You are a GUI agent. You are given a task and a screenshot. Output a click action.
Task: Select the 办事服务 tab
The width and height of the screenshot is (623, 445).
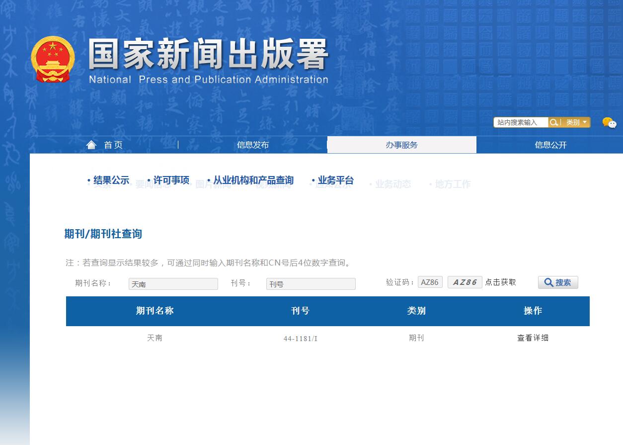pyautogui.click(x=401, y=144)
